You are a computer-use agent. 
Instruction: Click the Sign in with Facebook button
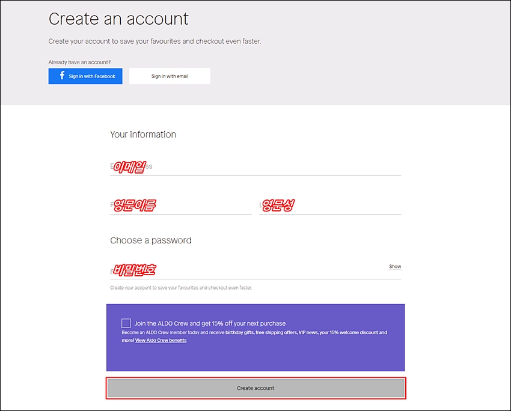[85, 76]
